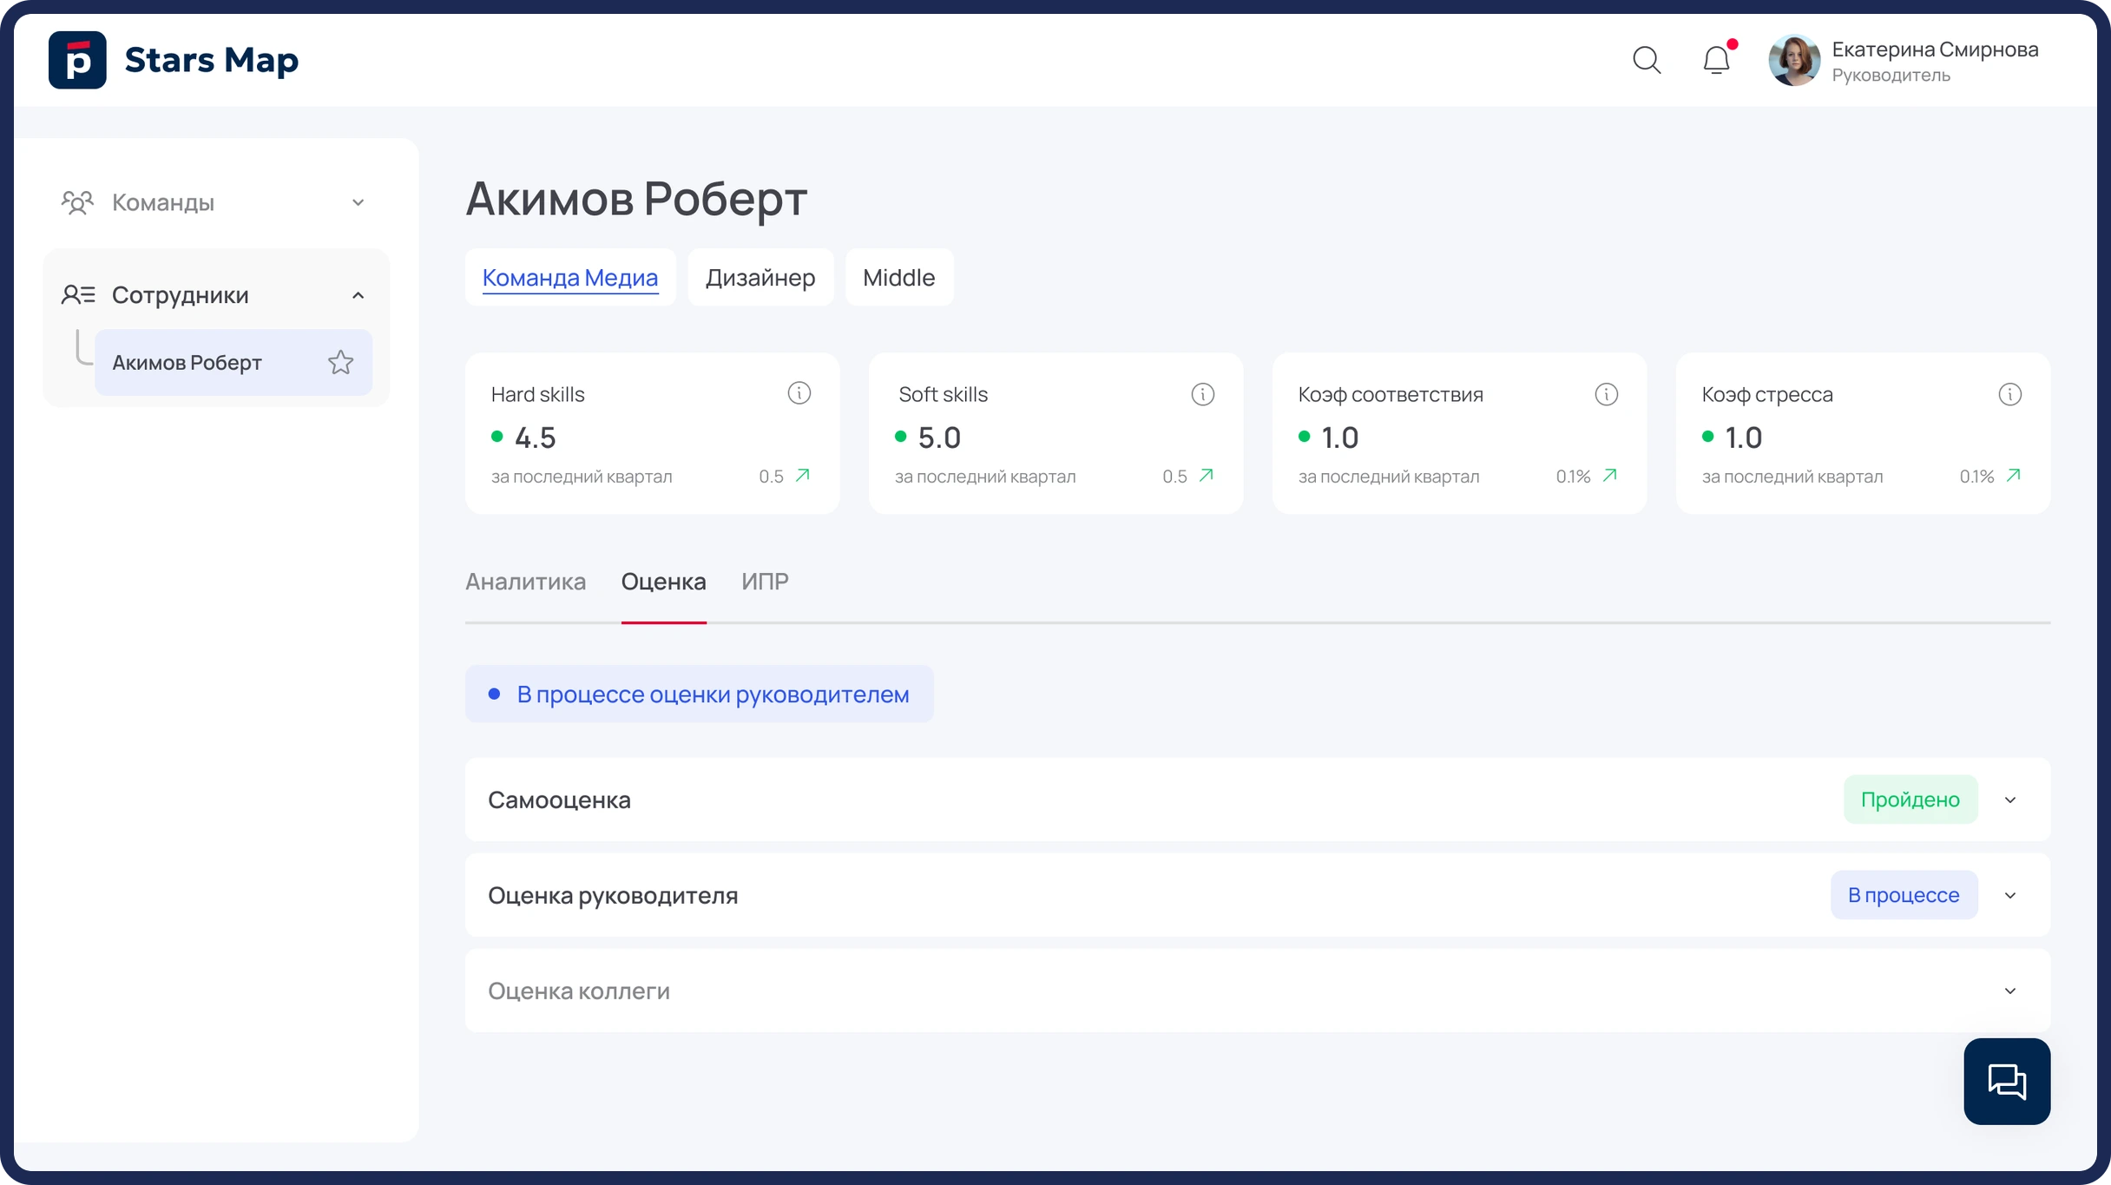Click the Middle level tag
The height and width of the screenshot is (1185, 2111).
pos(899,278)
